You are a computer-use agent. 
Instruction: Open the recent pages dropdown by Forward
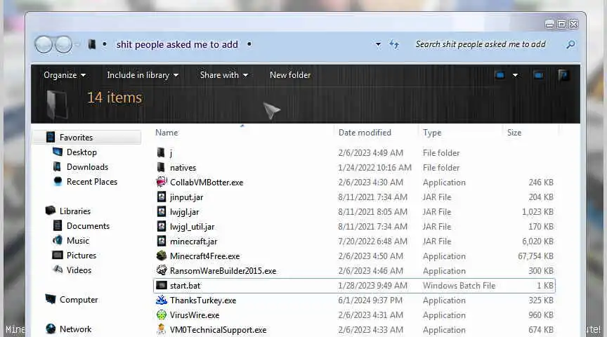tap(77, 45)
